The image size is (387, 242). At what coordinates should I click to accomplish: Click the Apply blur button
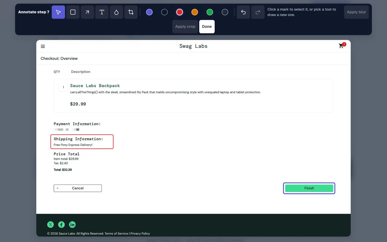point(356,12)
